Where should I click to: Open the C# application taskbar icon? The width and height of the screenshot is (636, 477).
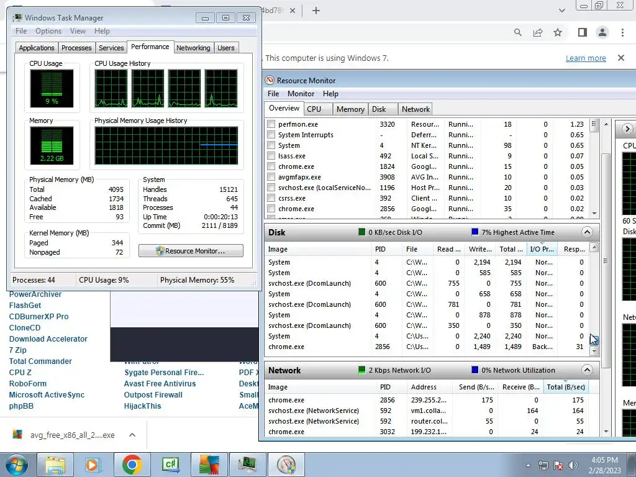(170, 465)
